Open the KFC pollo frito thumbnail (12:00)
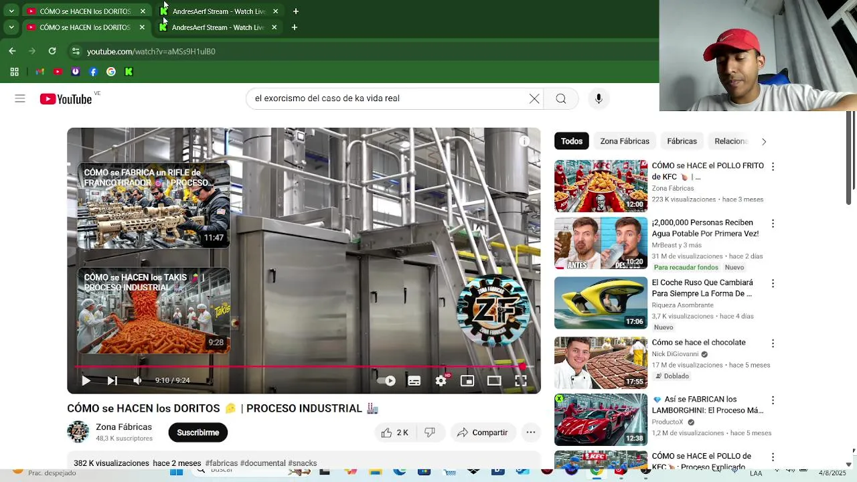 pyautogui.click(x=601, y=186)
